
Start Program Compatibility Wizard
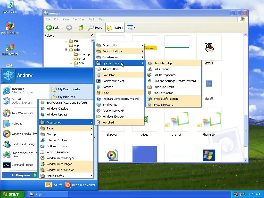tap(120, 99)
